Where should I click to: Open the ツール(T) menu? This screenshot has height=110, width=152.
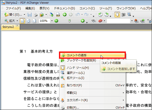coord(106,8)
